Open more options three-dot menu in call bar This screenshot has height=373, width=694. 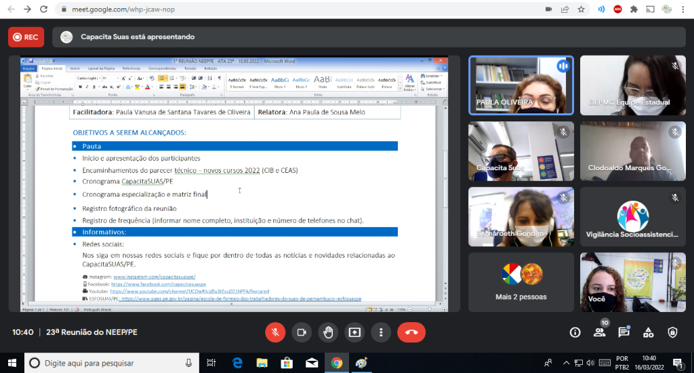[x=381, y=332]
